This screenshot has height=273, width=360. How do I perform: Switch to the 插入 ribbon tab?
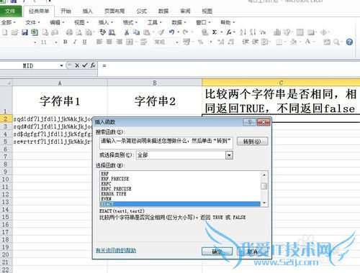pyautogui.click(x=87, y=11)
